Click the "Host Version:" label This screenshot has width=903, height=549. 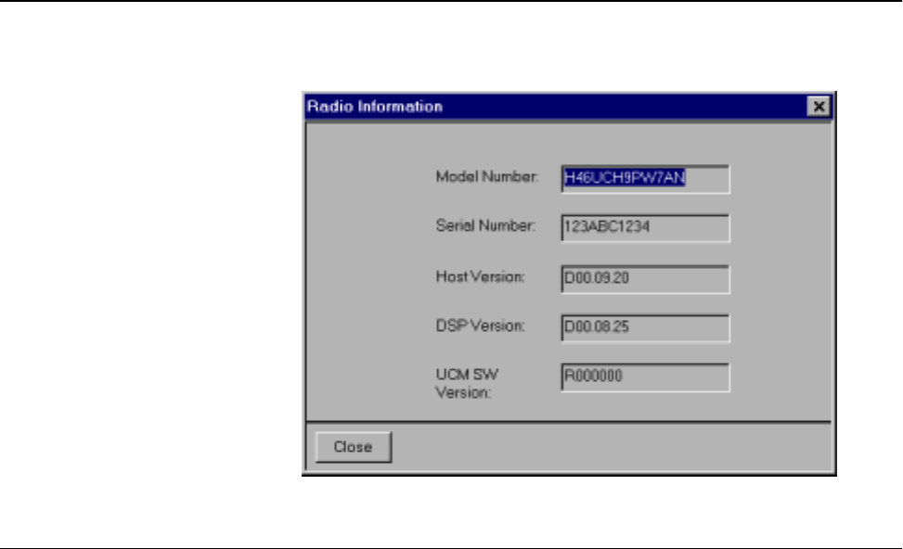click(481, 276)
